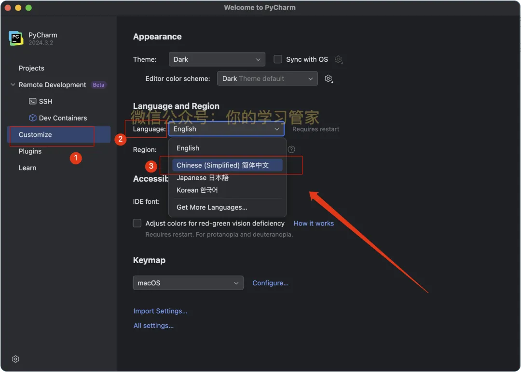Open Sync with OS settings gear
The image size is (521, 372).
click(338, 59)
